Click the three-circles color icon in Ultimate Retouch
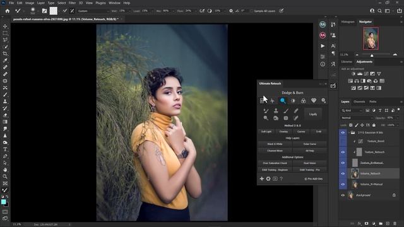Viewport: 404px width, 227px height. coord(303,101)
